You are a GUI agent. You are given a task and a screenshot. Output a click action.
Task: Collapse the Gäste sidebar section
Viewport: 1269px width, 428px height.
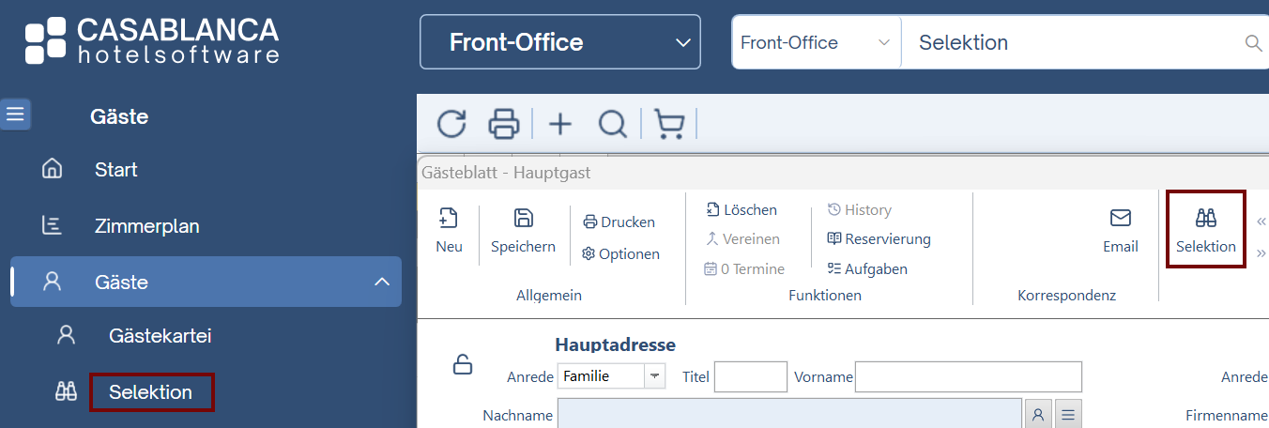pos(381,282)
